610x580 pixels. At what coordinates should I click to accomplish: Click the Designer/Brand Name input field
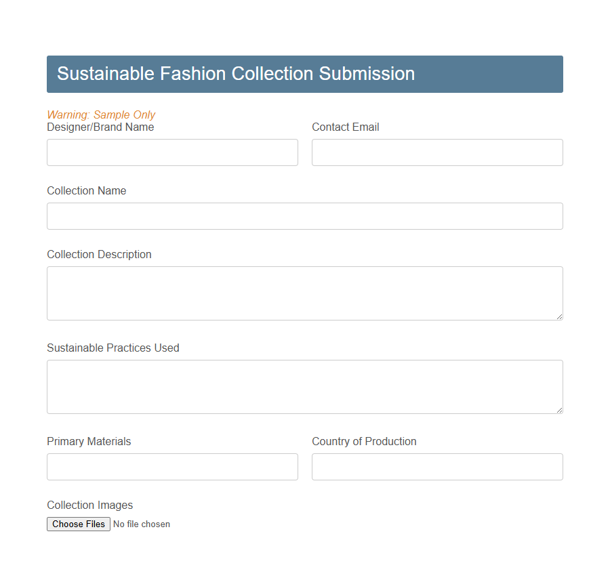pos(172,152)
